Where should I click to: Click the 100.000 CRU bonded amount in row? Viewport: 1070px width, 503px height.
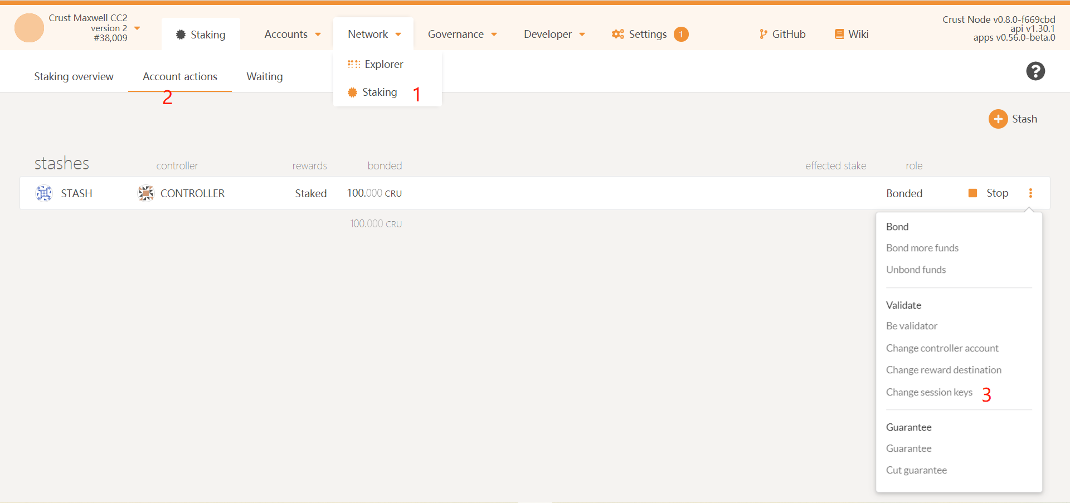click(x=374, y=193)
